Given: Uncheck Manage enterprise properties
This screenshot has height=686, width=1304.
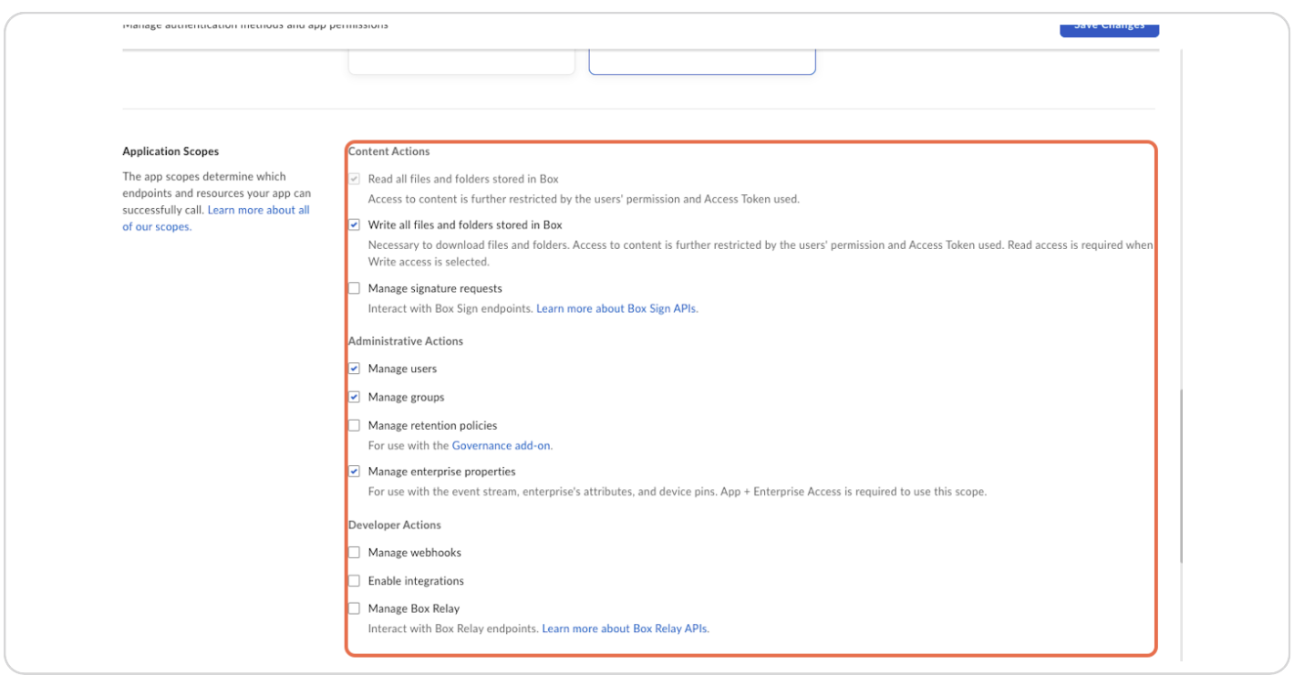Looking at the screenshot, I should coord(354,472).
